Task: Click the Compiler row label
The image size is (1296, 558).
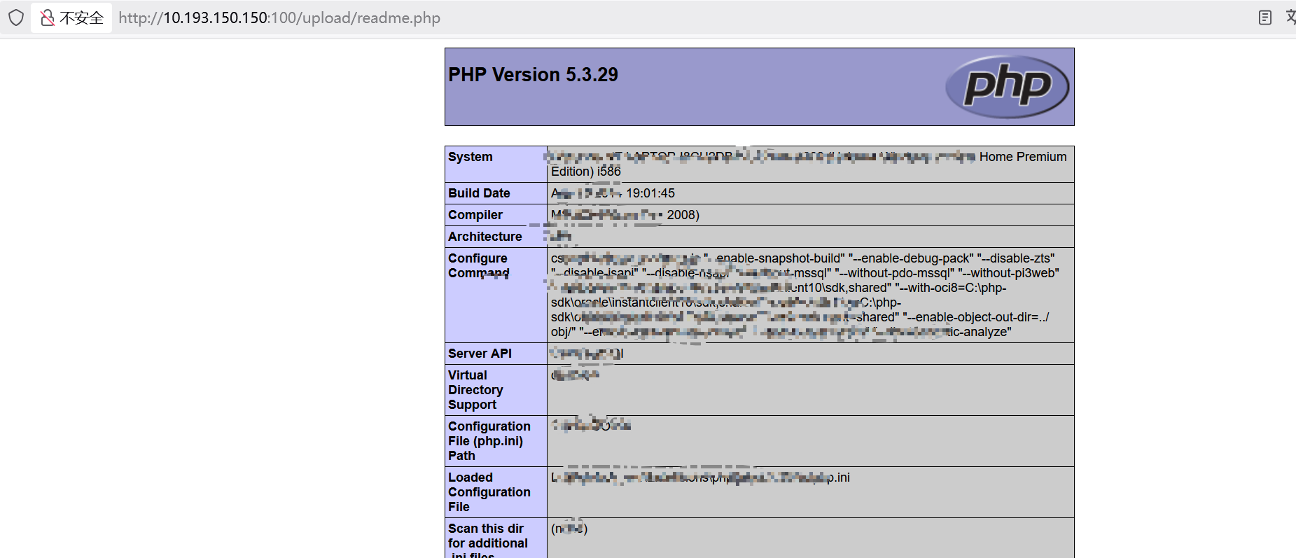Action: click(475, 215)
